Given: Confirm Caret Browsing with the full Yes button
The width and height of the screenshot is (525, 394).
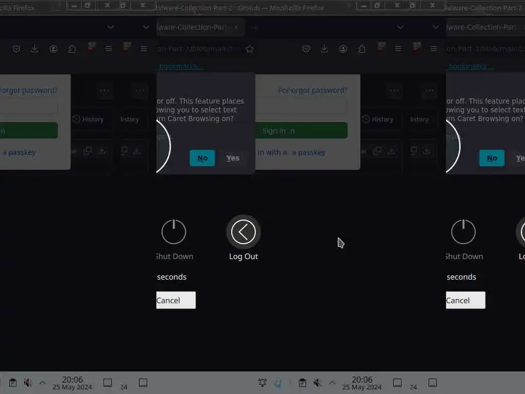Looking at the screenshot, I should (233, 158).
